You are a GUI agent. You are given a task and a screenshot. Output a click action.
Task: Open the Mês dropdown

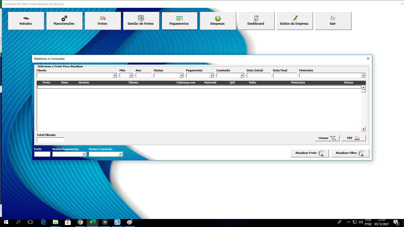pos(131,75)
